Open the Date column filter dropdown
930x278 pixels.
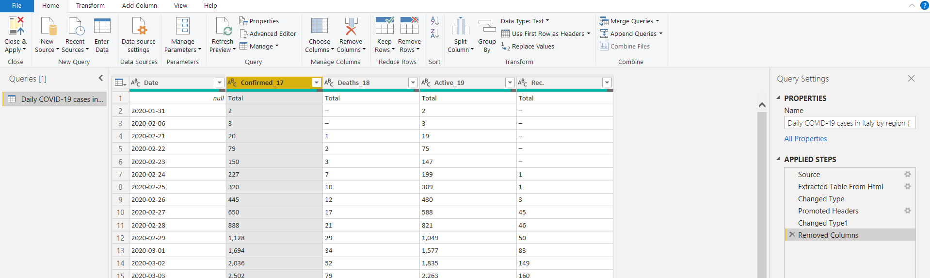tap(219, 83)
